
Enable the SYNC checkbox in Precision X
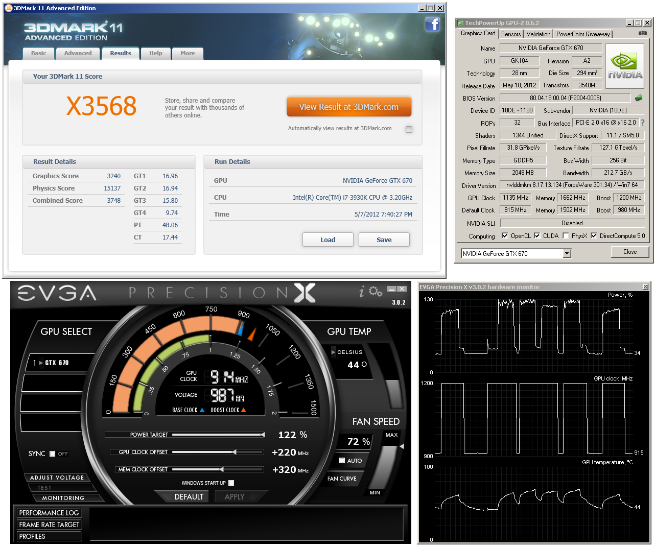(x=52, y=454)
